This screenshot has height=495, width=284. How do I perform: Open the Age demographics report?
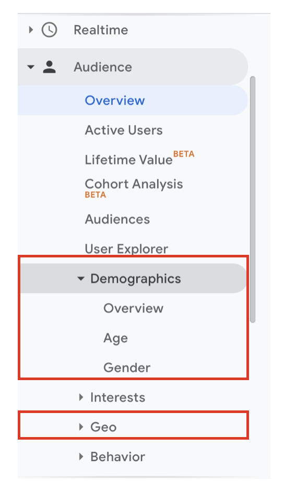tap(115, 338)
